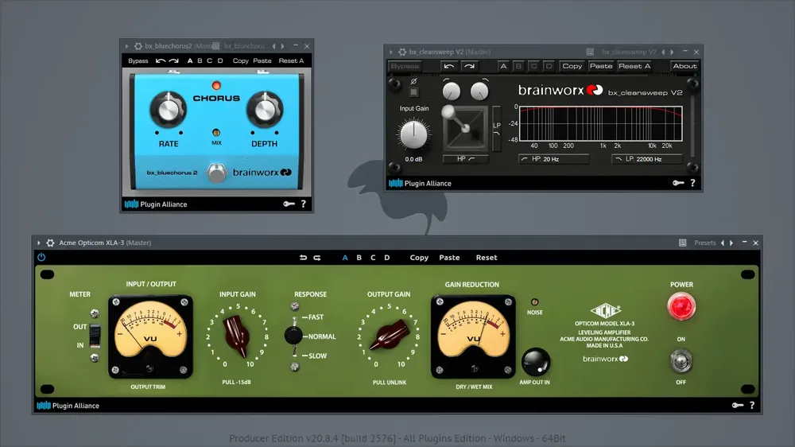Open help question mark in bx_cleansweep V2

[x=692, y=183]
